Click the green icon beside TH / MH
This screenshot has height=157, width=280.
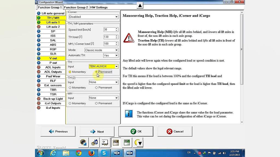pos(39,18)
